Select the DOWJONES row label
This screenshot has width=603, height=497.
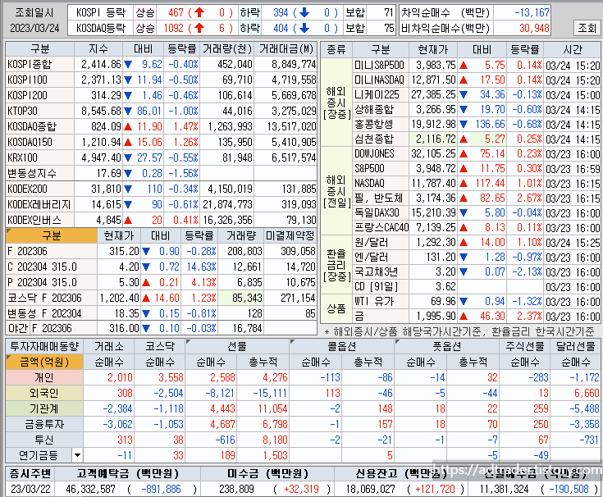click(380, 153)
